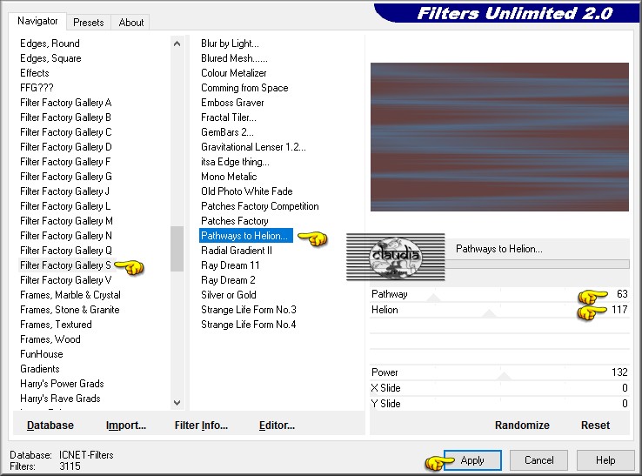Image resolution: width=642 pixels, height=476 pixels.
Task: Choose the Patches Factory filter
Action: [235, 221]
